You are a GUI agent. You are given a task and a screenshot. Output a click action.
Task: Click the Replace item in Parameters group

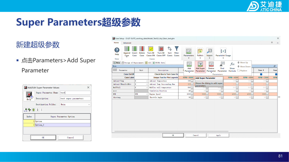242,71
